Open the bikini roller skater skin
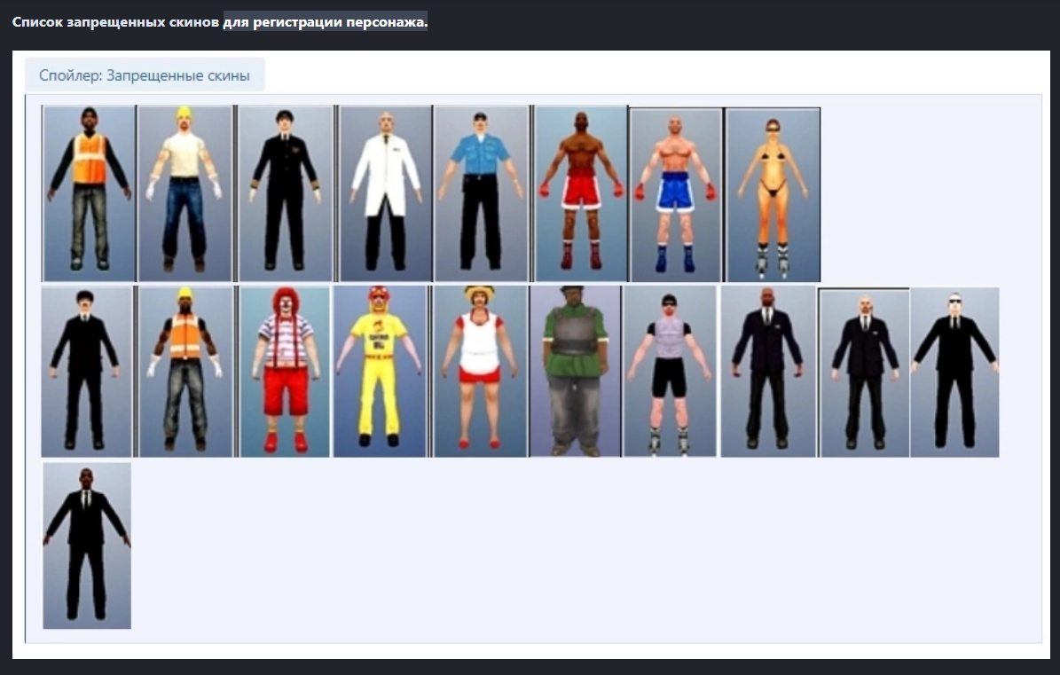 click(773, 194)
